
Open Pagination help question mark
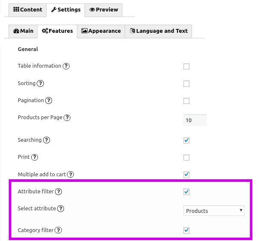tap(49, 100)
